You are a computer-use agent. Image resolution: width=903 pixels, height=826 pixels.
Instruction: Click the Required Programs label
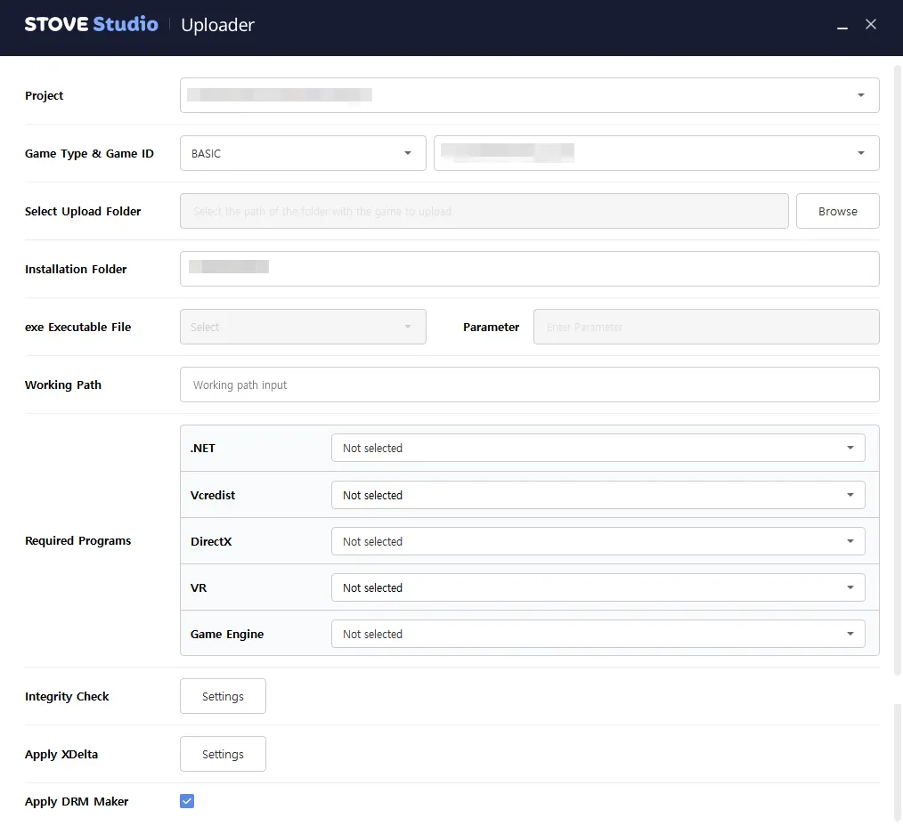77,540
